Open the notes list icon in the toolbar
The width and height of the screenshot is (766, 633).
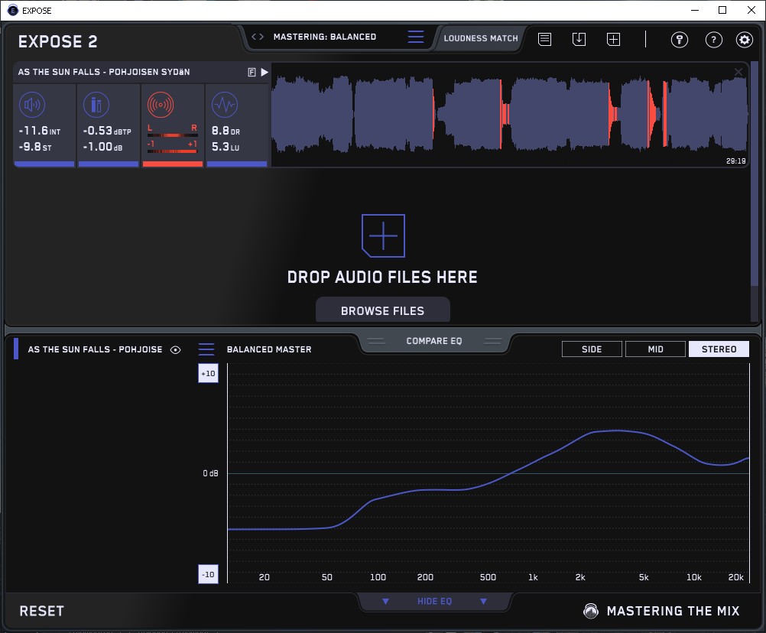(544, 39)
